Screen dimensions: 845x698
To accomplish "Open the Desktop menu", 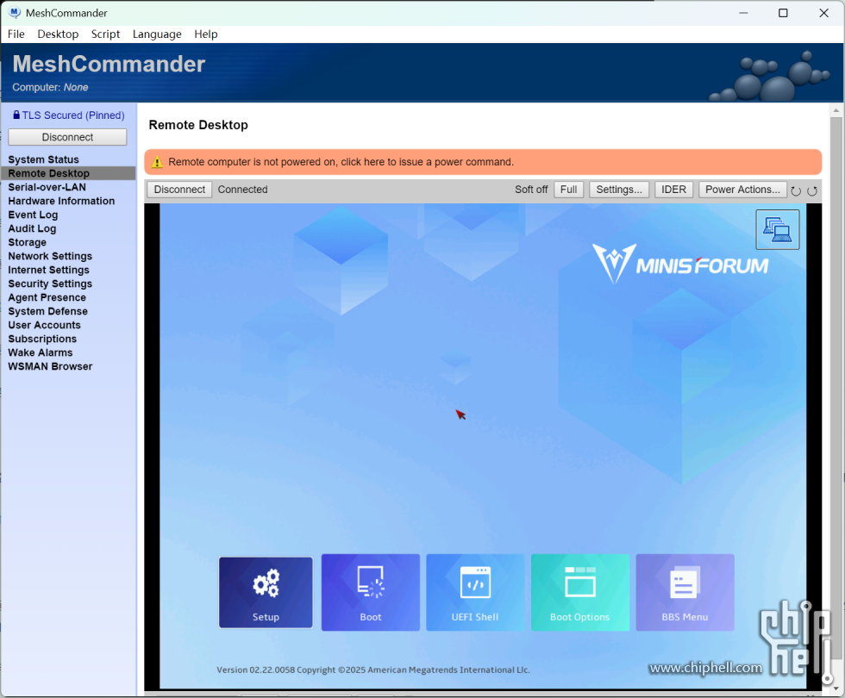I will [58, 34].
